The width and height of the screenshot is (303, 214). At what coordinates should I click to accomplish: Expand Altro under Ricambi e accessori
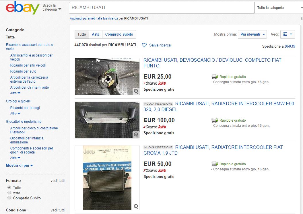tap(15, 93)
